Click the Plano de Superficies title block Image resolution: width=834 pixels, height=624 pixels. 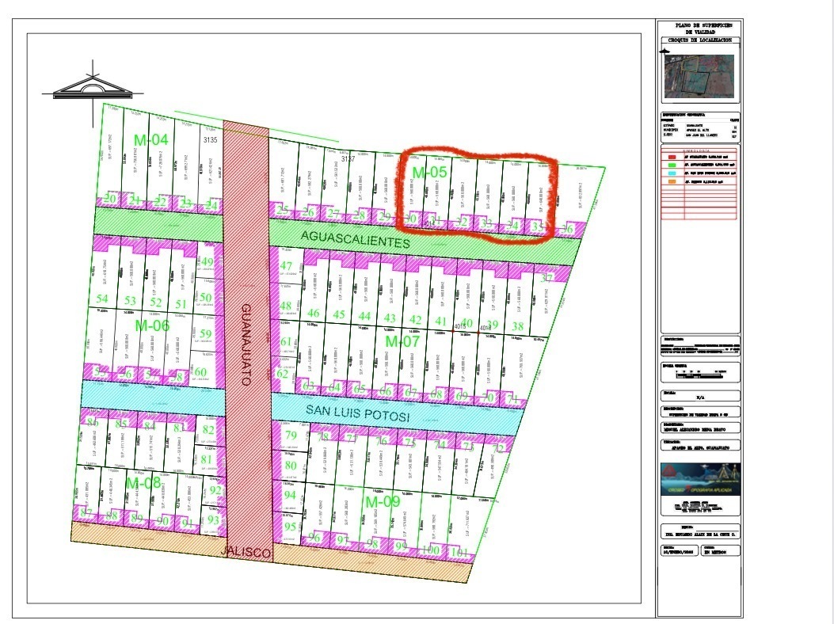[699, 29]
